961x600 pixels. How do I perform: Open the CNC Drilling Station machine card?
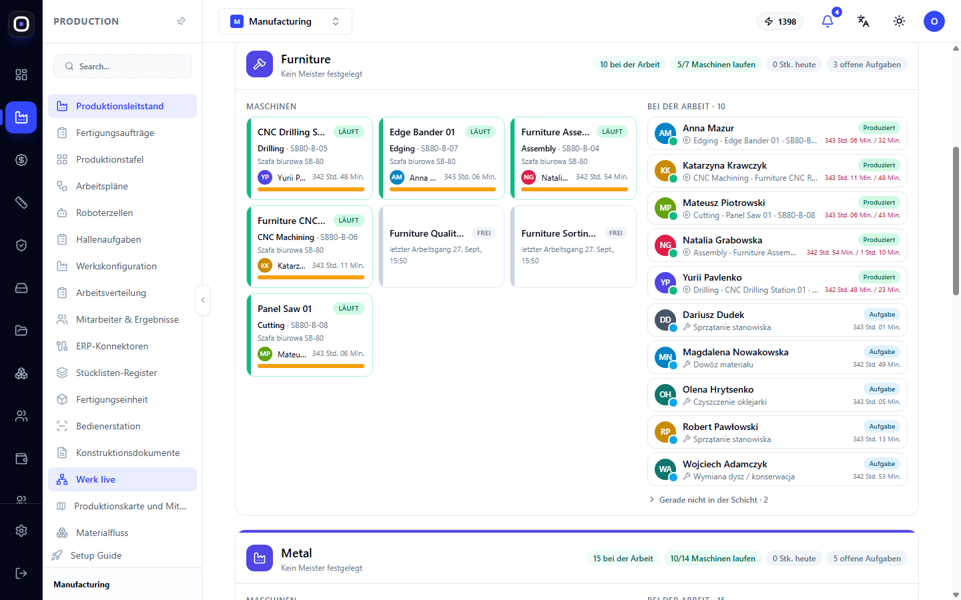pos(310,158)
